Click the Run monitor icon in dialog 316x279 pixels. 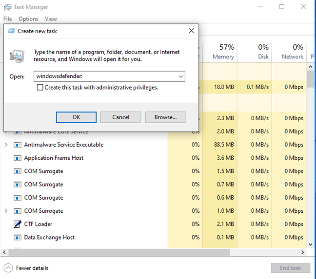pos(18,56)
